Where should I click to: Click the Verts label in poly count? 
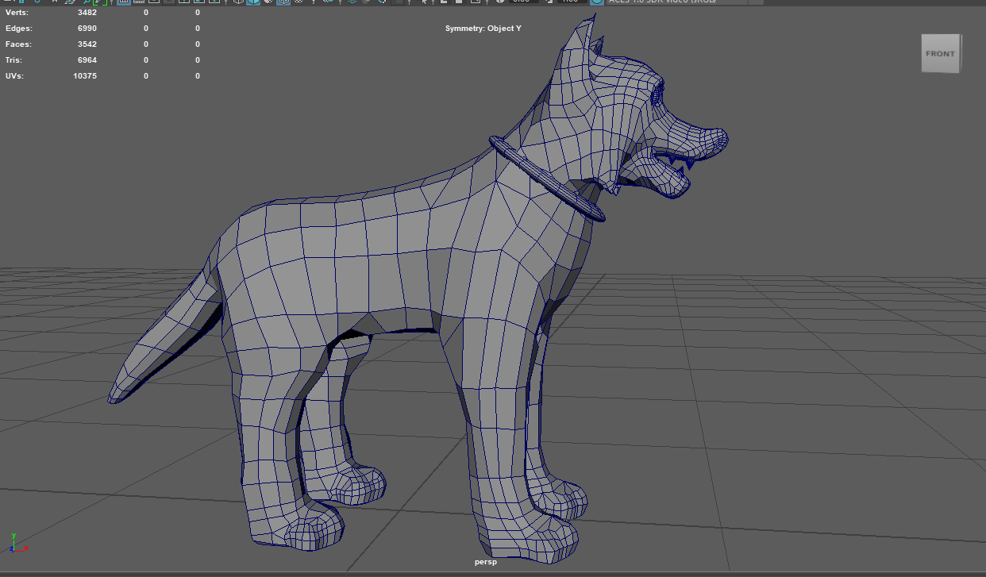[17, 13]
